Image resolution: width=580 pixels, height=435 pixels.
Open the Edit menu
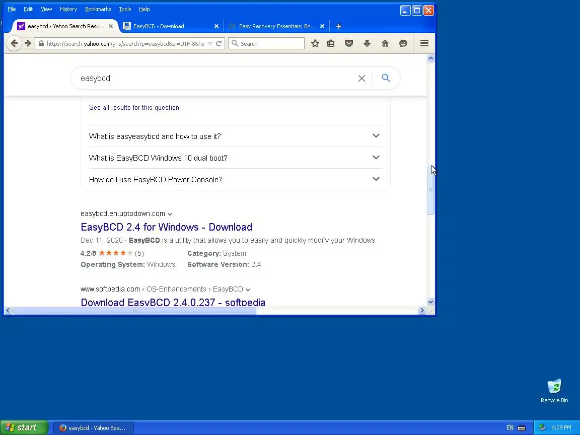28,9
